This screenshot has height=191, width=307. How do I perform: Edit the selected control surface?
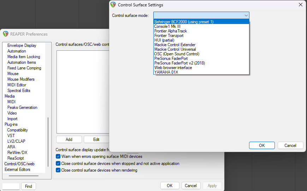coord(96,140)
